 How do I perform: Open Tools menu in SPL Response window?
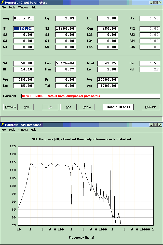[12, 130]
